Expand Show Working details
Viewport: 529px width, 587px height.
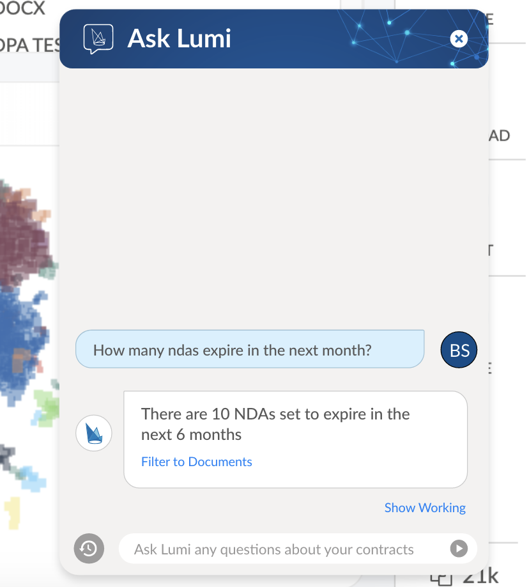[425, 508]
